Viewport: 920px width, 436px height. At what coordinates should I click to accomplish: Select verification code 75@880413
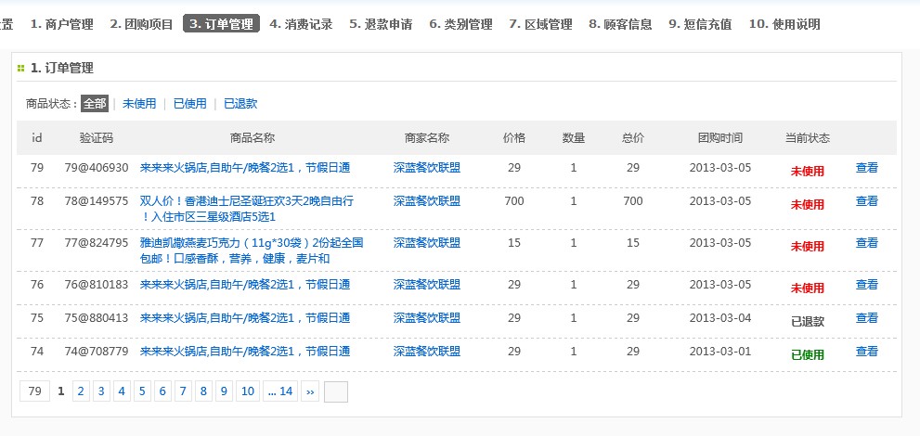[97, 317]
